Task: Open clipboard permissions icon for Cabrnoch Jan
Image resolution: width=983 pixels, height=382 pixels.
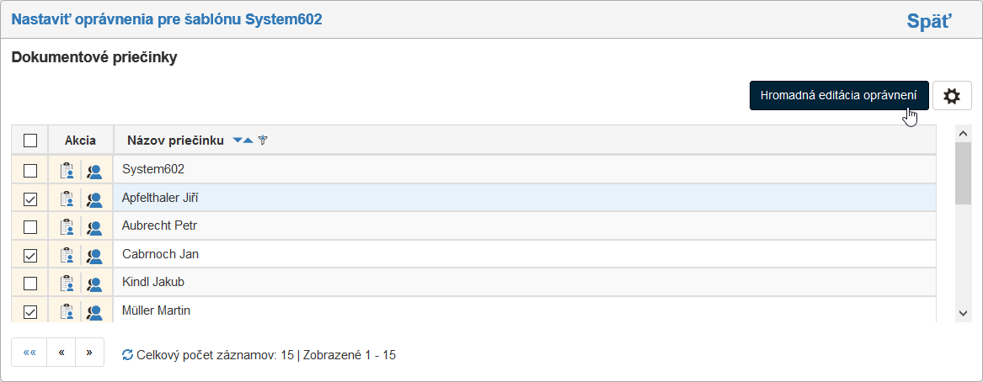Action: click(67, 255)
